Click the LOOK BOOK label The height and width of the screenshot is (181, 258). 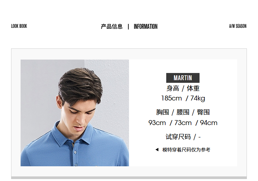[x=19, y=26]
